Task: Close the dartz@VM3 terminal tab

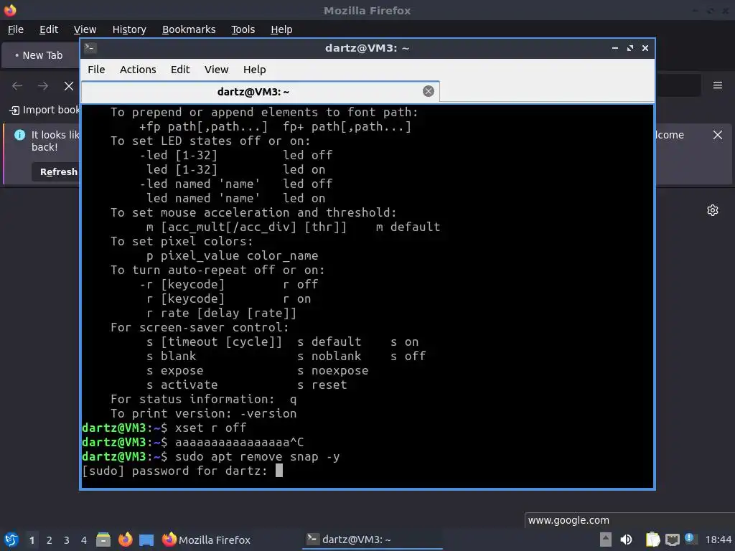Action: [x=428, y=91]
